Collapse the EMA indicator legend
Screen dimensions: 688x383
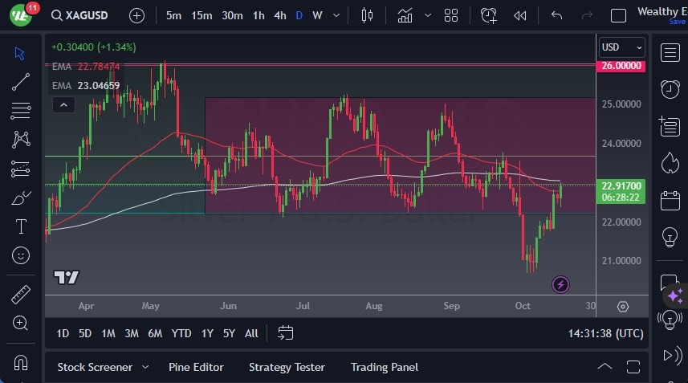coord(63,104)
